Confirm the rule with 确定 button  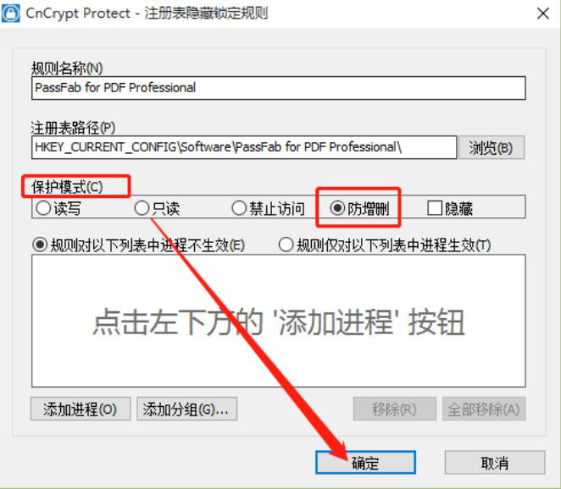(365, 463)
